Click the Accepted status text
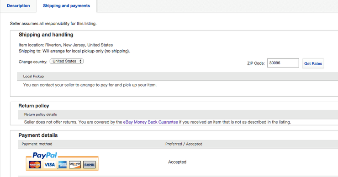 pos(177,162)
